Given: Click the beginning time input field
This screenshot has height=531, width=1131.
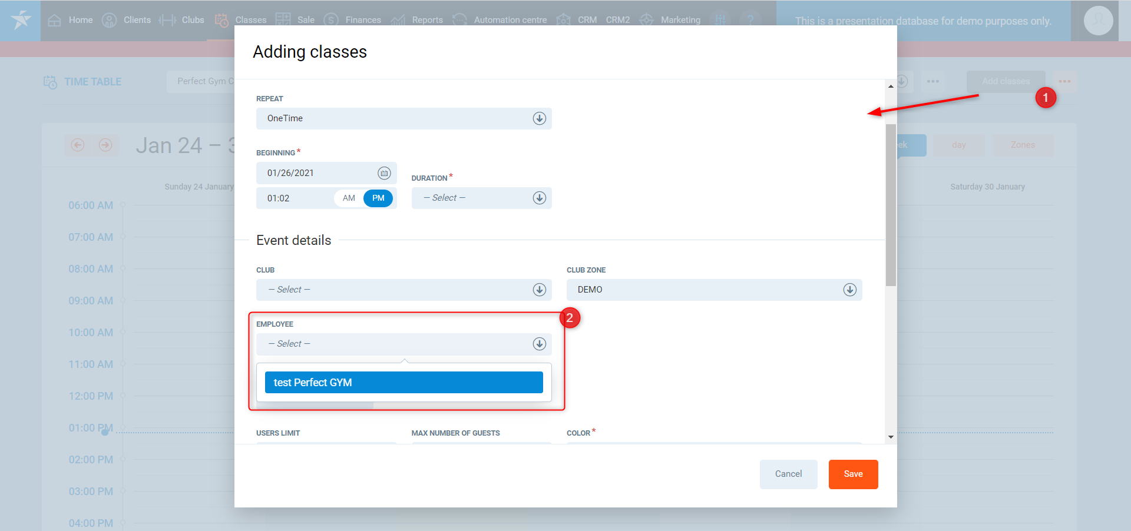Looking at the screenshot, I should tap(295, 198).
